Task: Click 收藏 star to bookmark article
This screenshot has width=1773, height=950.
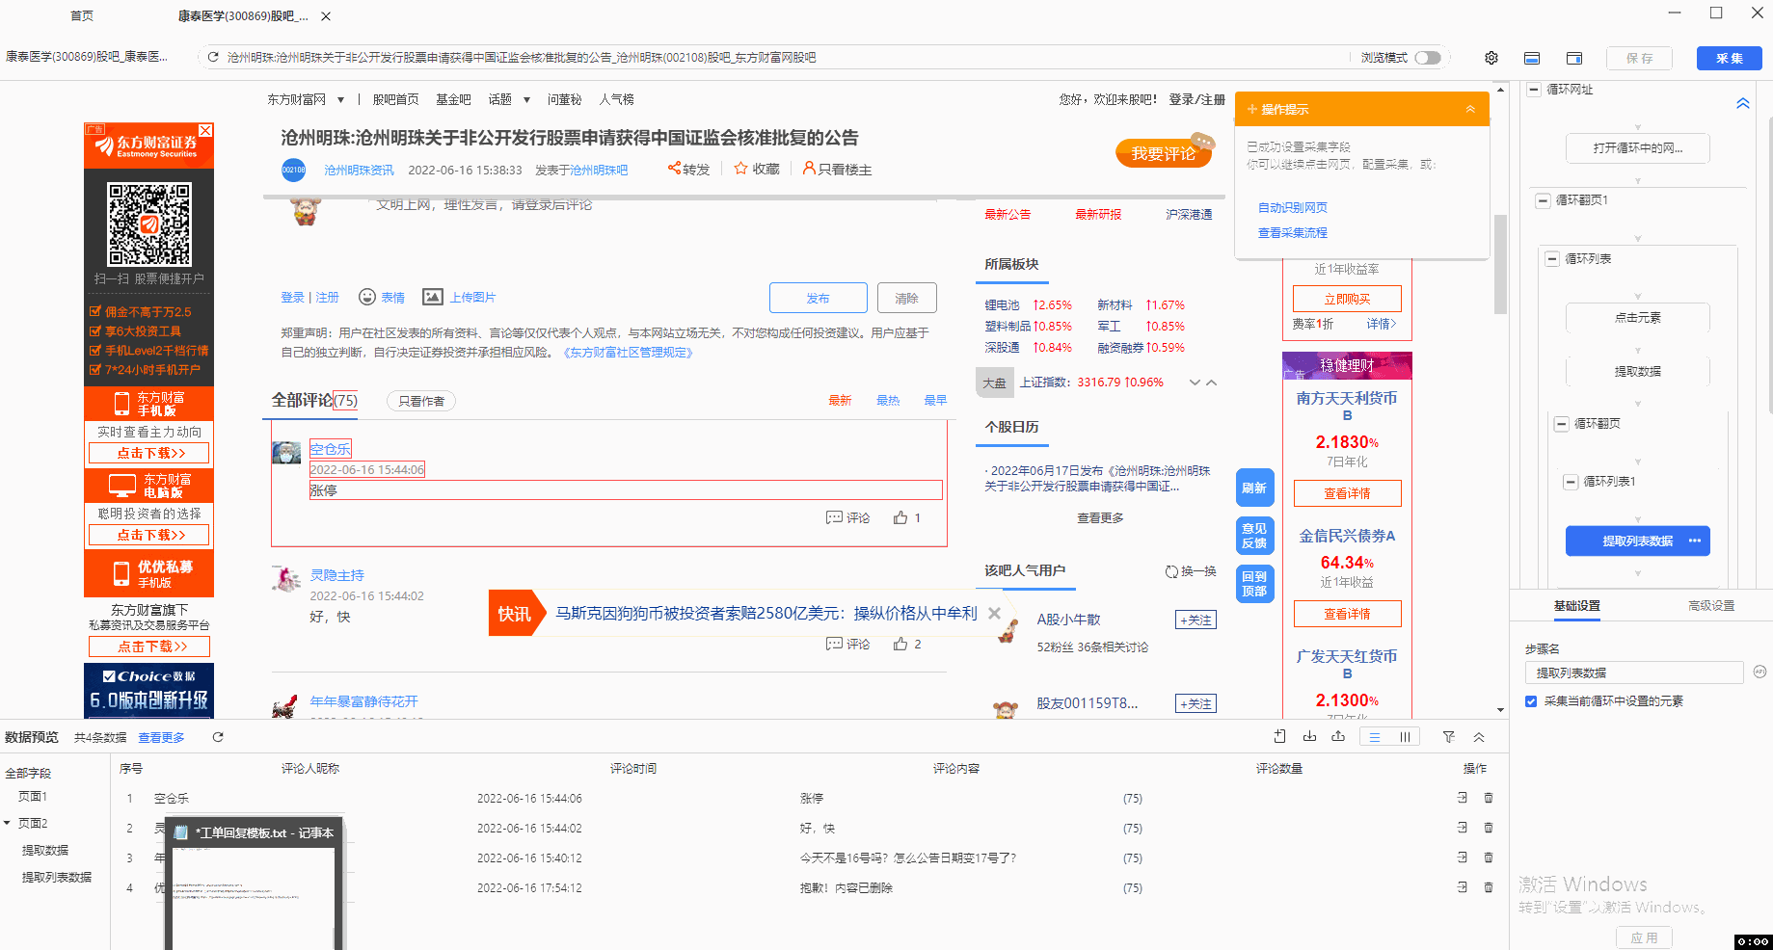Action: 740,169
